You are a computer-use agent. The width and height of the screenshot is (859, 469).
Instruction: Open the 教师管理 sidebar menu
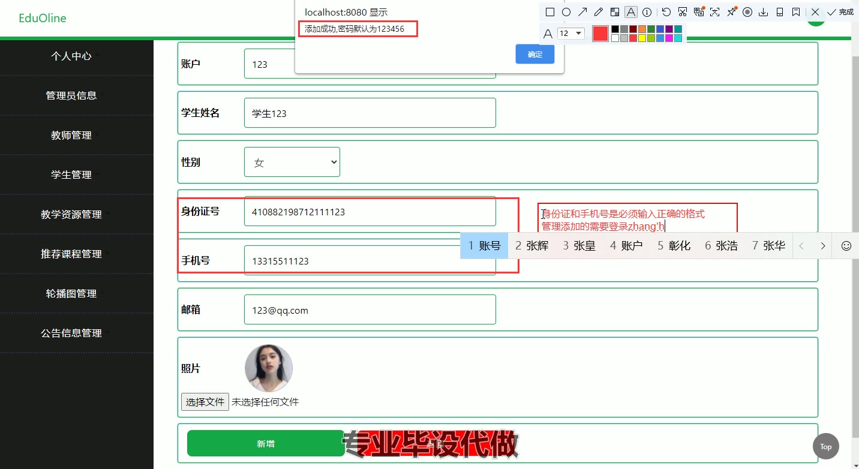click(71, 135)
